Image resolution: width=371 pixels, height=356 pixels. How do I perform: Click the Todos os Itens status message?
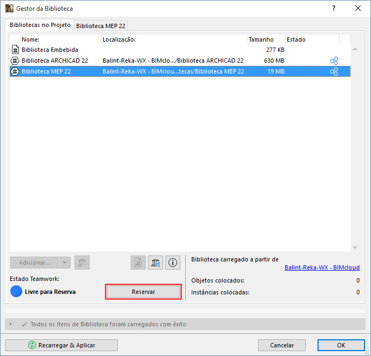[109, 324]
